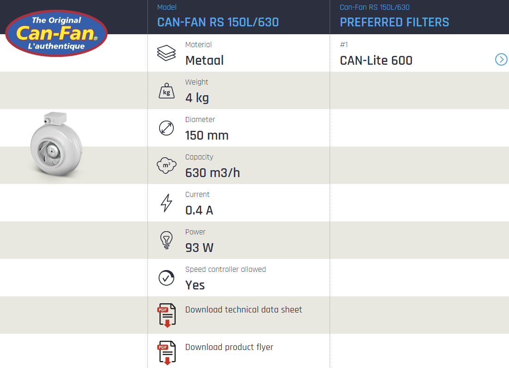Click the 93 W power value
Viewport: 509px width, 368px height.
[199, 248]
